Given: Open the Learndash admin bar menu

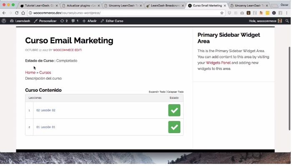Looking at the screenshot, I should coord(20,21).
